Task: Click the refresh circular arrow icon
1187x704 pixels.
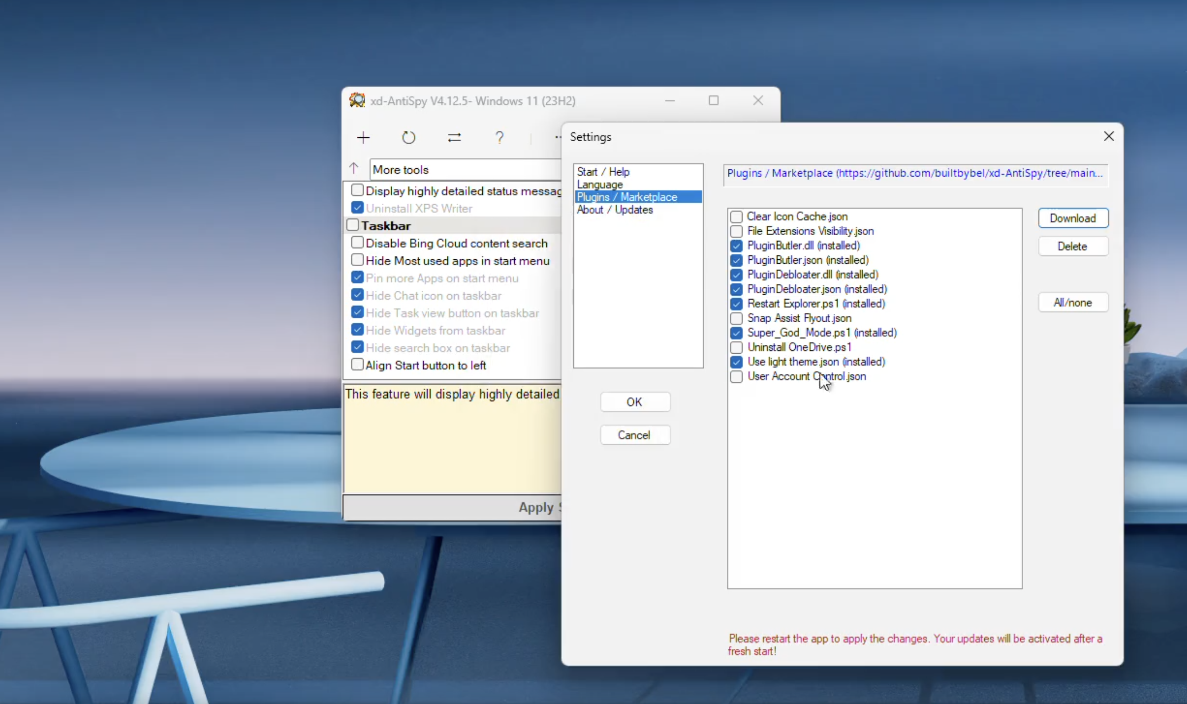Action: (x=408, y=138)
